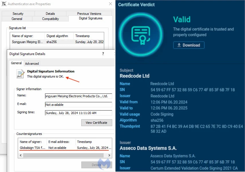Click the Valid to 12:06 PM 06.20.2025 value
This screenshot has height=172, width=245.
click(169, 108)
